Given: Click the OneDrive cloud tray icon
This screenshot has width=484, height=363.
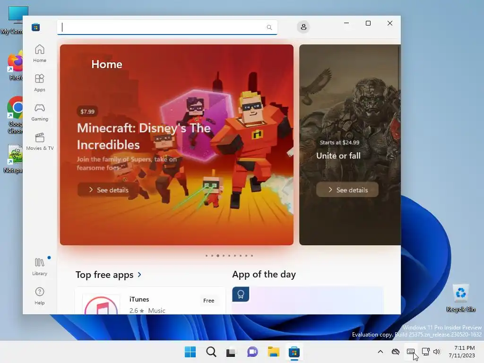Looking at the screenshot, I should 396,352.
